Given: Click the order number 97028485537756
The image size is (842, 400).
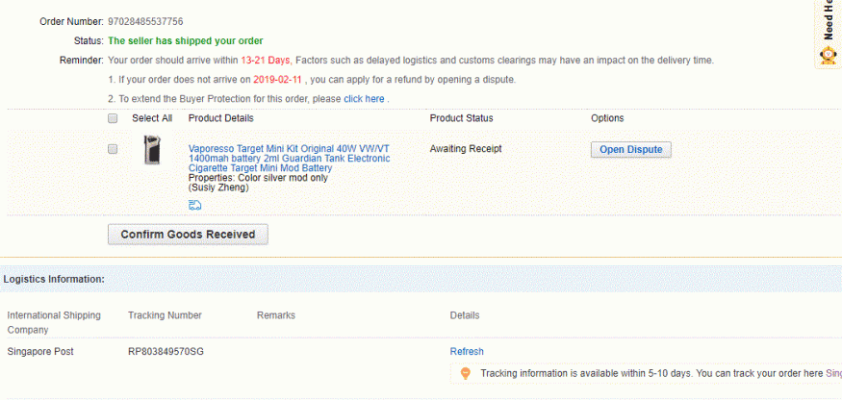Looking at the screenshot, I should tap(145, 21).
